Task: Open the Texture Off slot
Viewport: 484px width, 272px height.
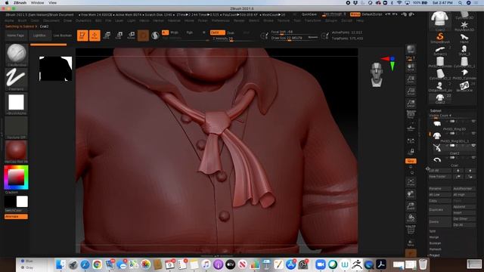Action: [16, 128]
